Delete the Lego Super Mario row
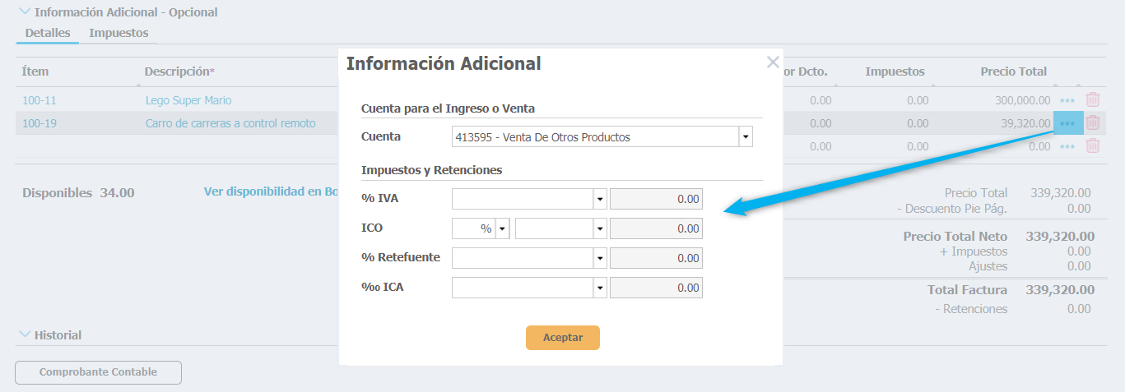 click(1093, 100)
